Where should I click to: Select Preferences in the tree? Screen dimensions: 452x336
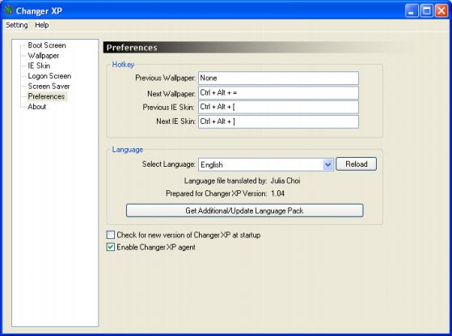coord(46,96)
